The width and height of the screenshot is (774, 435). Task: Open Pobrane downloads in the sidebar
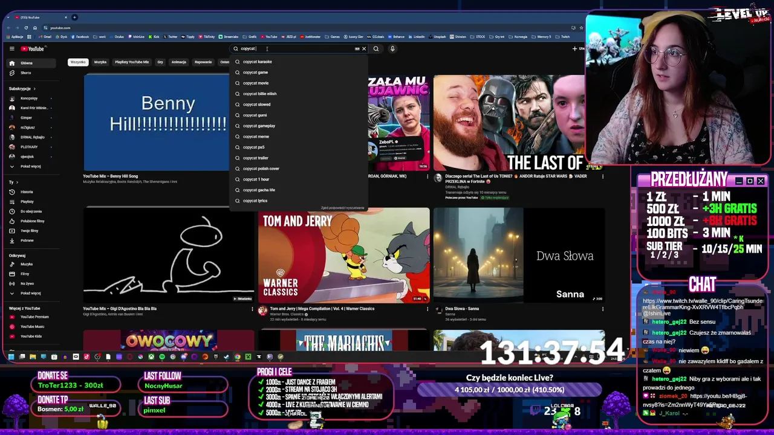30,240
